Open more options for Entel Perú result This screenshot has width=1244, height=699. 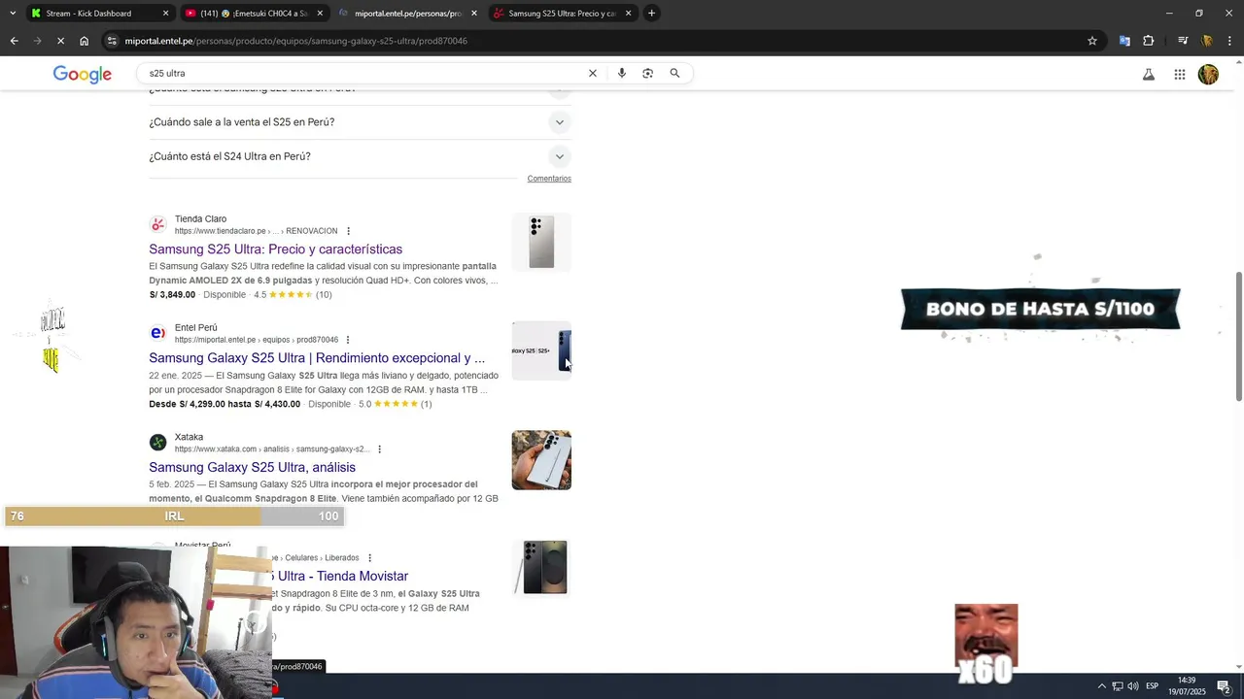coord(347,340)
